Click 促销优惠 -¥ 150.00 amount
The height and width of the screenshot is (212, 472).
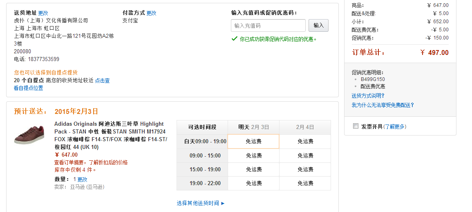tap(437, 38)
